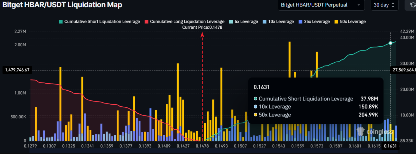Click the 0.1478 x-axis price label
The image size is (416, 154).
pyautogui.click(x=202, y=146)
